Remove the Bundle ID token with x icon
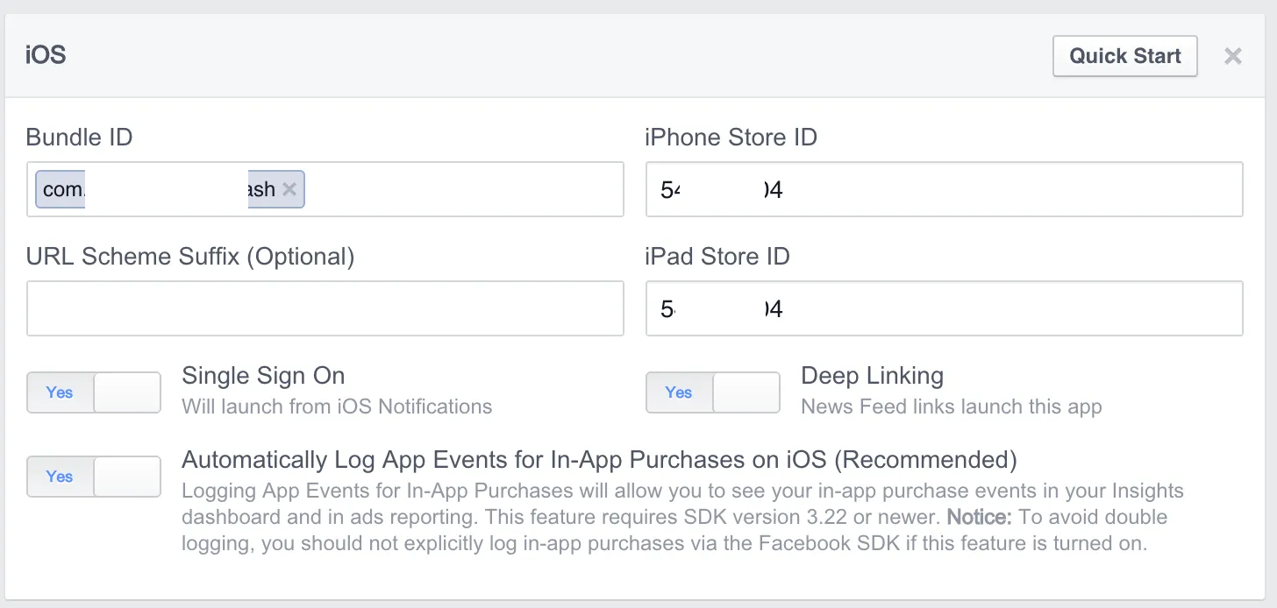The height and width of the screenshot is (608, 1277). (x=289, y=189)
